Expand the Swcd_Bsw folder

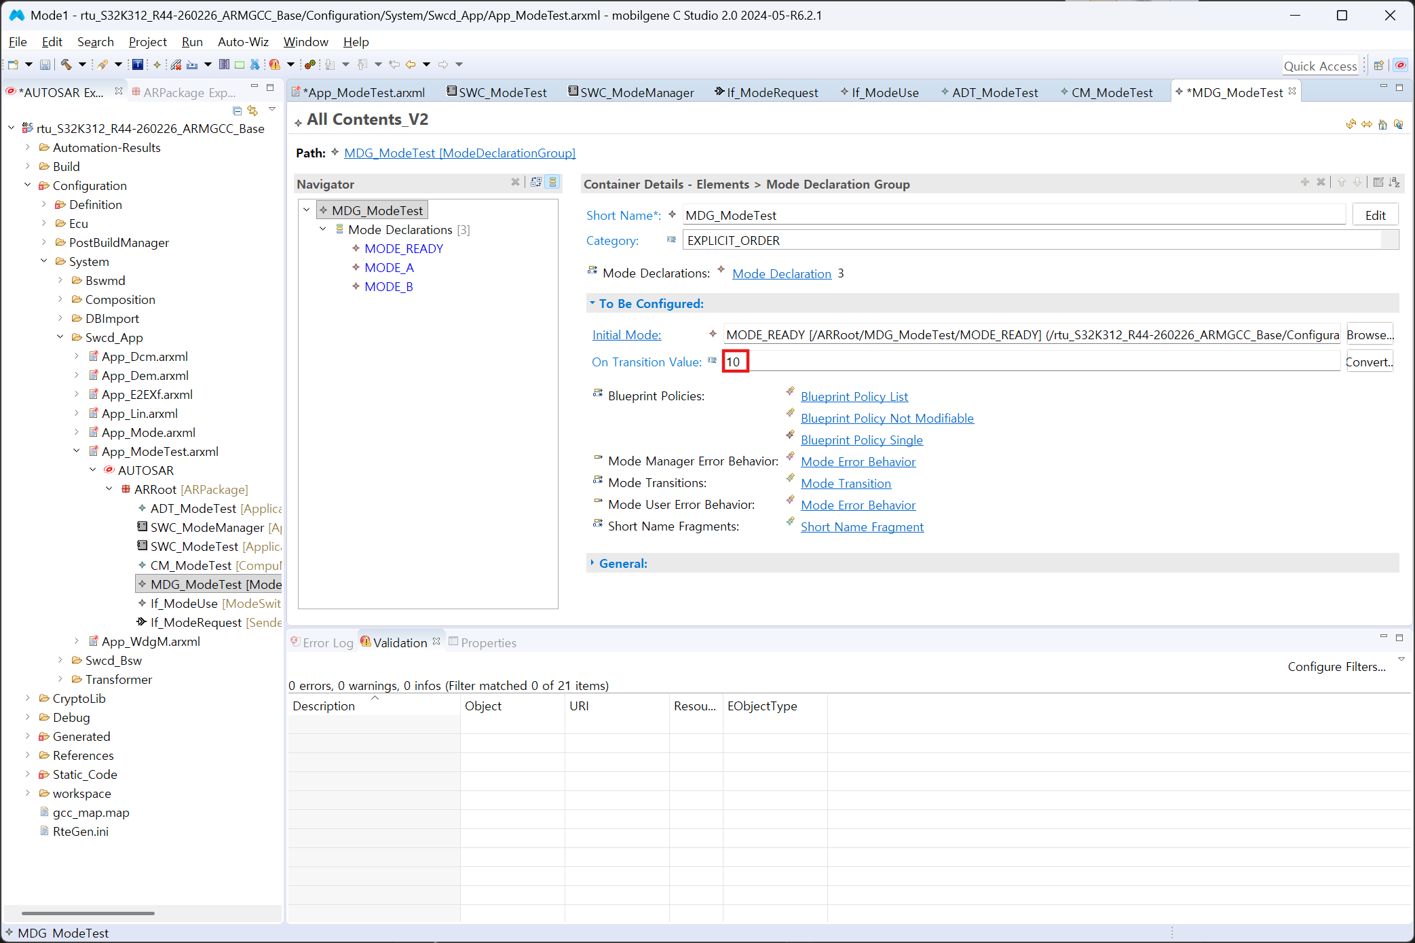click(60, 660)
